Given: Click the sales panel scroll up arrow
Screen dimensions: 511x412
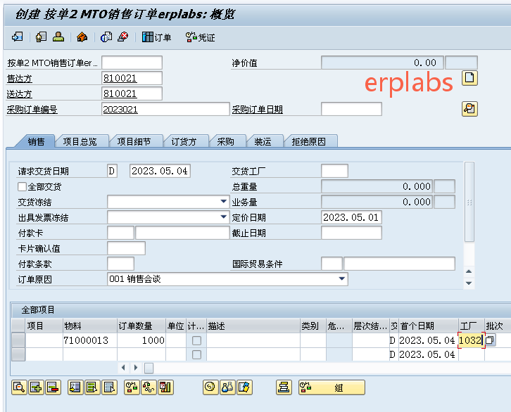Looking at the screenshot, I should 469,271.
